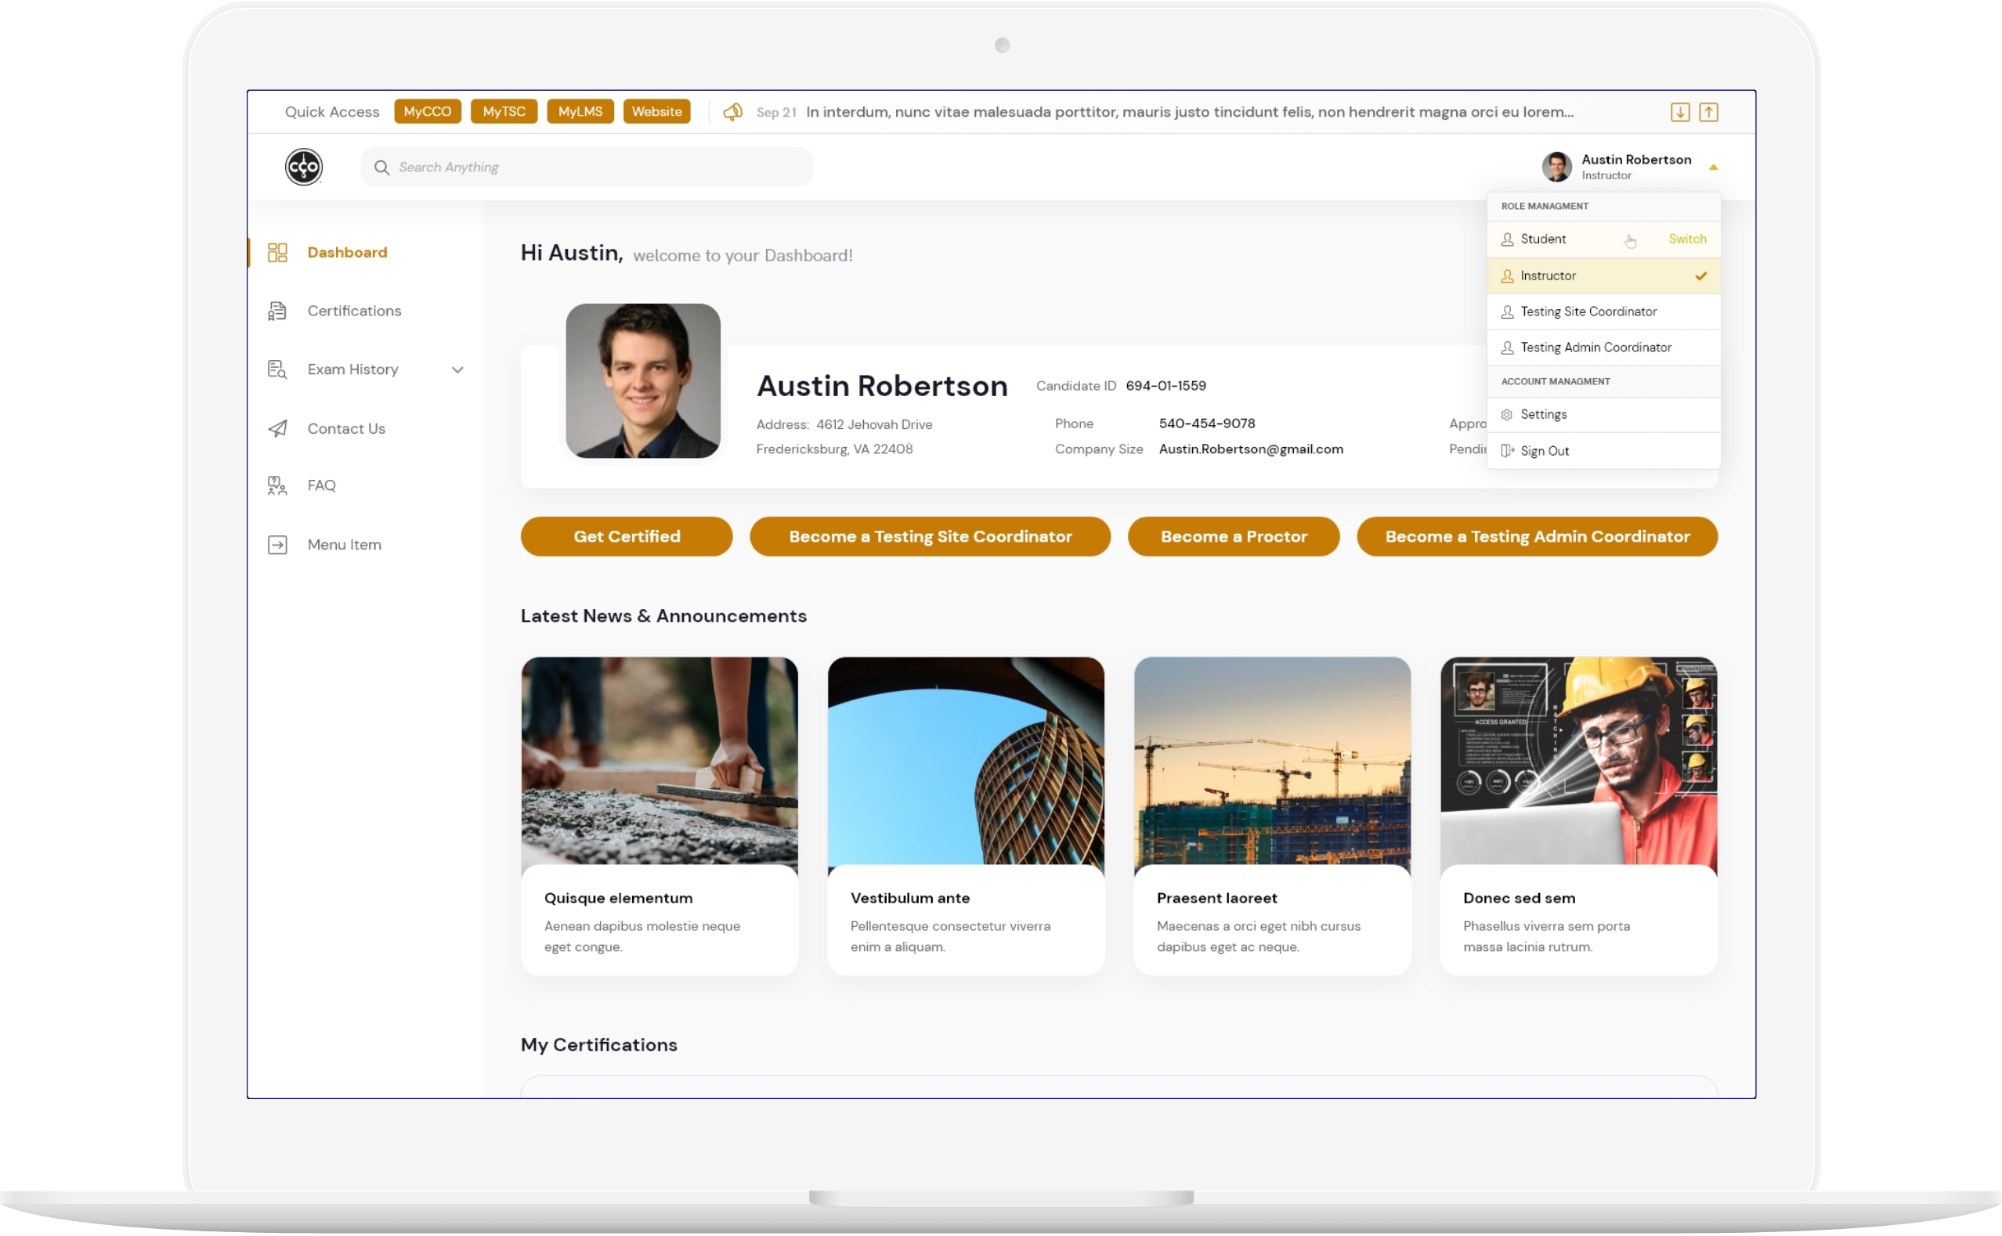Expand the Exam History chevron
This screenshot has height=1236, width=2002.
[457, 369]
